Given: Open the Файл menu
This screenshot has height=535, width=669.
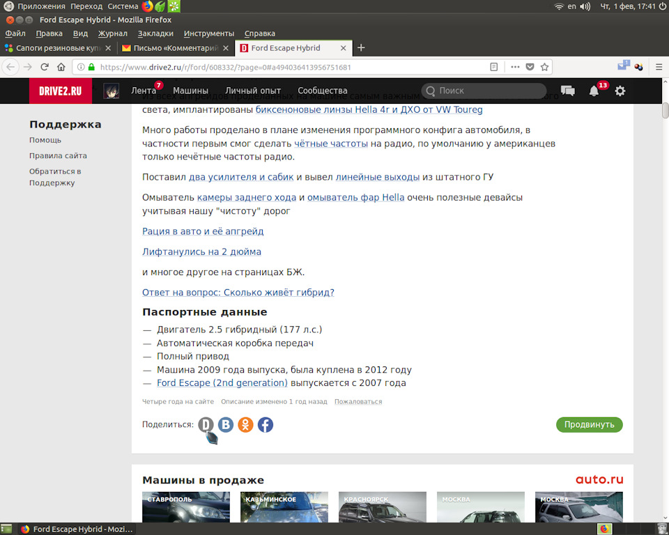Looking at the screenshot, I should point(15,33).
